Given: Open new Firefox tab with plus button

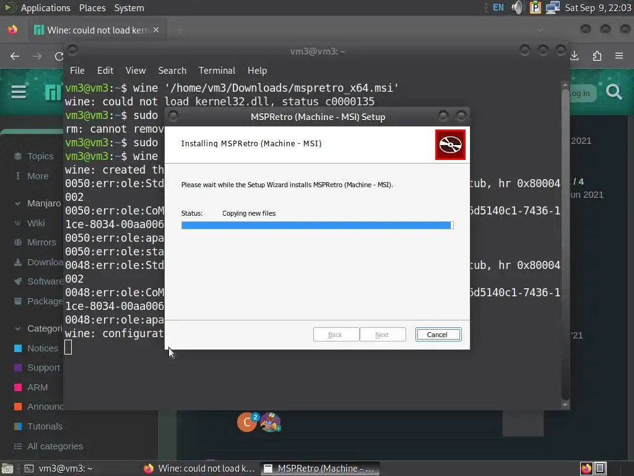Looking at the screenshot, I should (179, 30).
